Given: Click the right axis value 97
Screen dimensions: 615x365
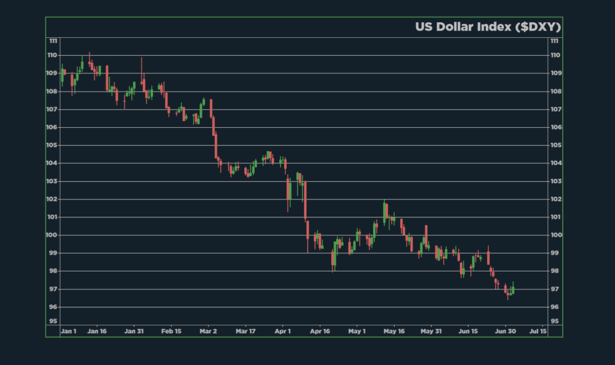Looking at the screenshot, I should pos(554,289).
